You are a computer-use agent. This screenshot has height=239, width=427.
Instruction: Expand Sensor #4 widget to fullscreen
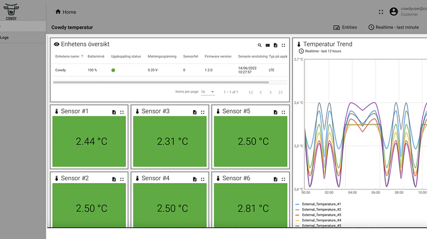203,179
